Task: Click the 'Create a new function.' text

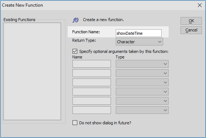Action: (103, 20)
